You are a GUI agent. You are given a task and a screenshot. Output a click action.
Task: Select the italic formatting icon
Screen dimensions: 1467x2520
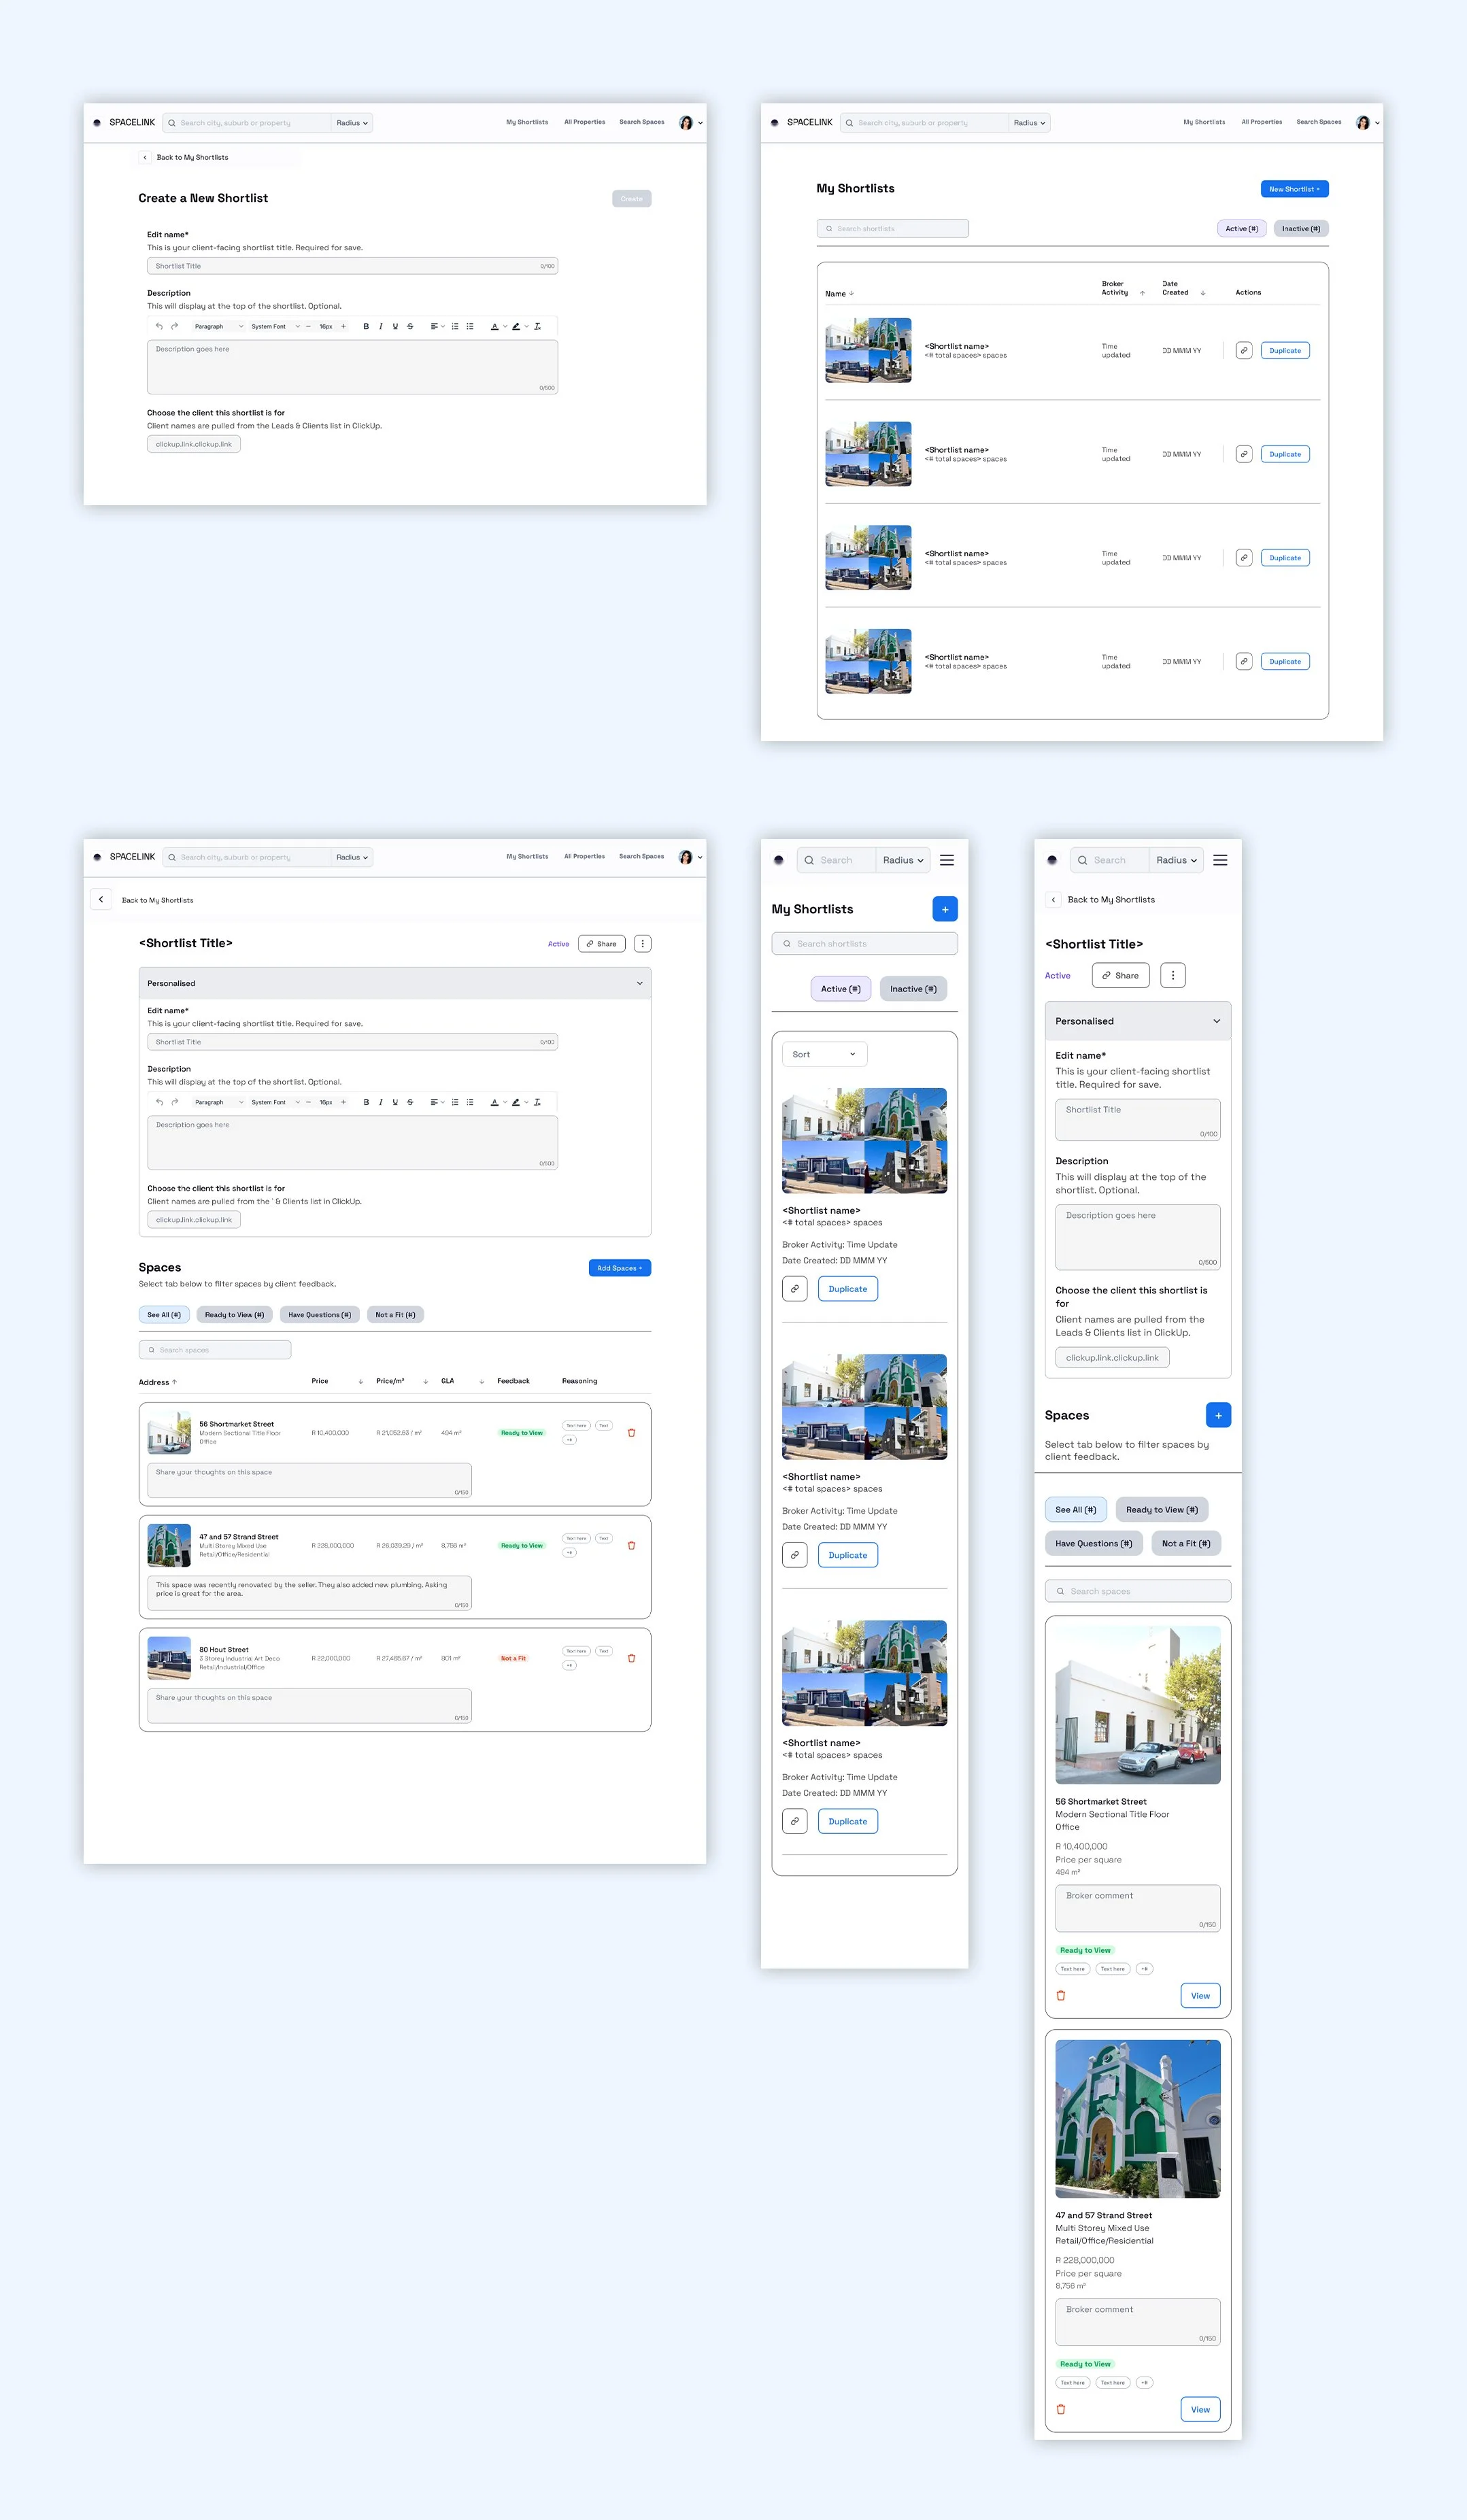coord(380,326)
